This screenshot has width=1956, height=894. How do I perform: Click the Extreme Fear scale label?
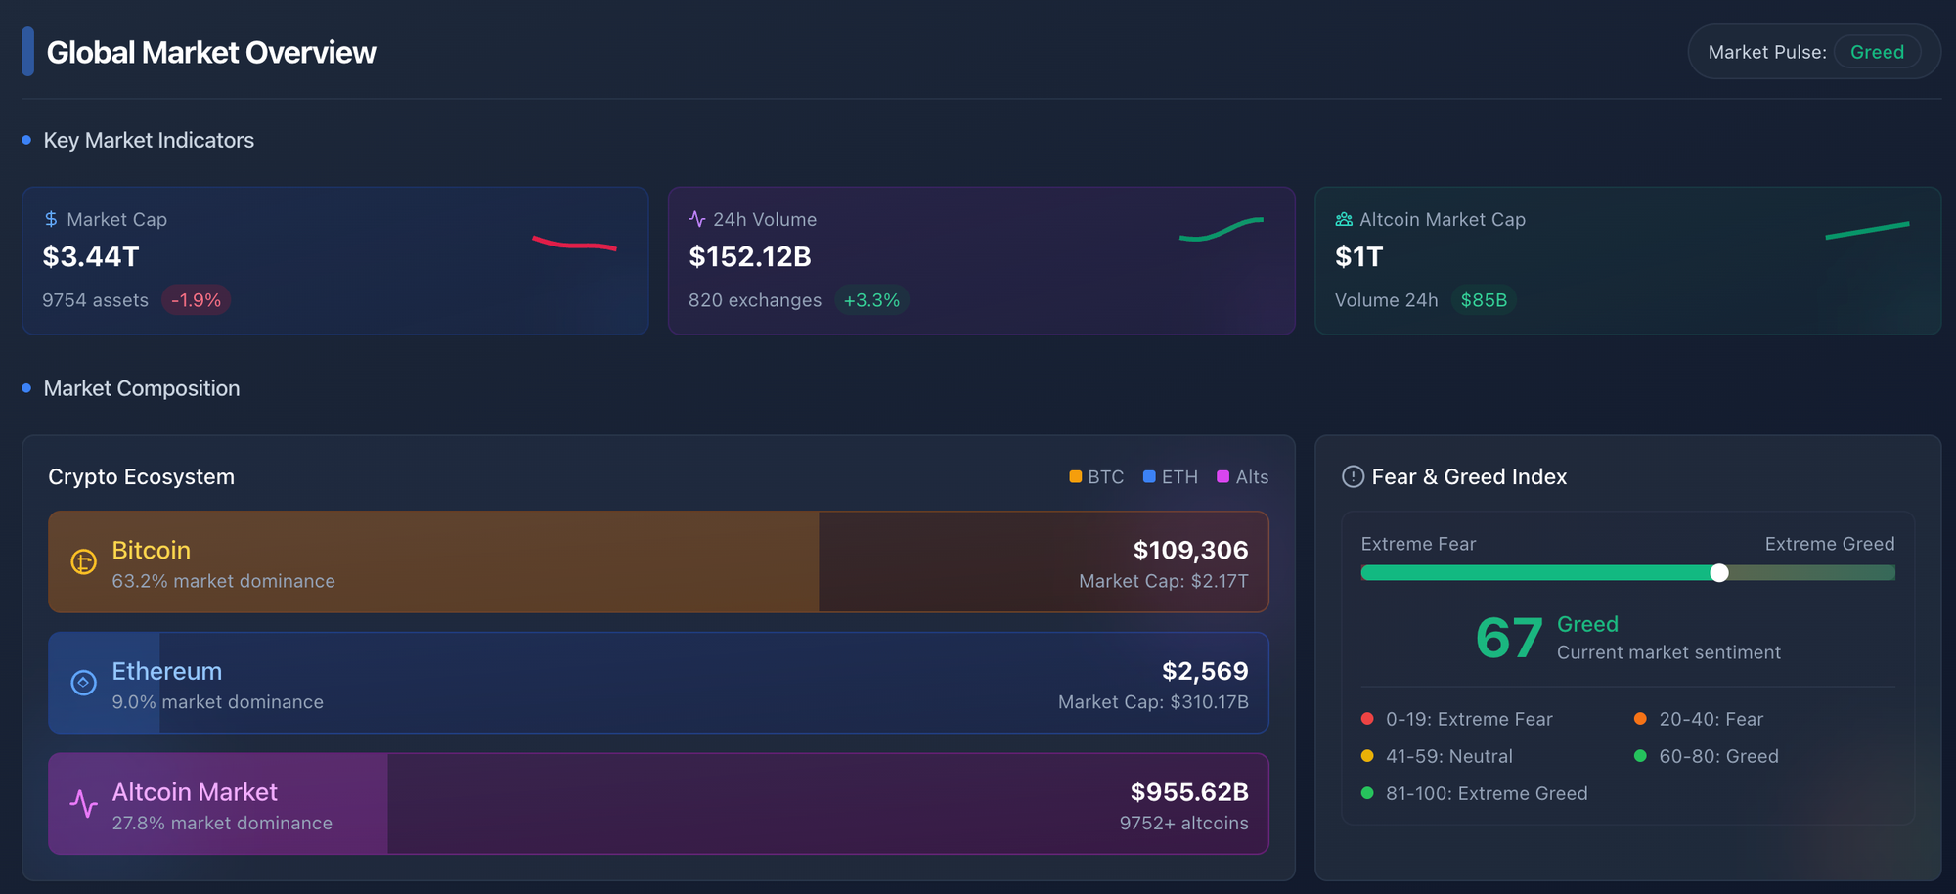pyautogui.click(x=1418, y=544)
